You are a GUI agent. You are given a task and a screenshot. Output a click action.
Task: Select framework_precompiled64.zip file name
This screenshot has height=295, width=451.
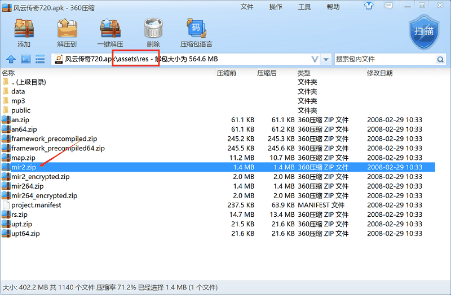(x=58, y=148)
